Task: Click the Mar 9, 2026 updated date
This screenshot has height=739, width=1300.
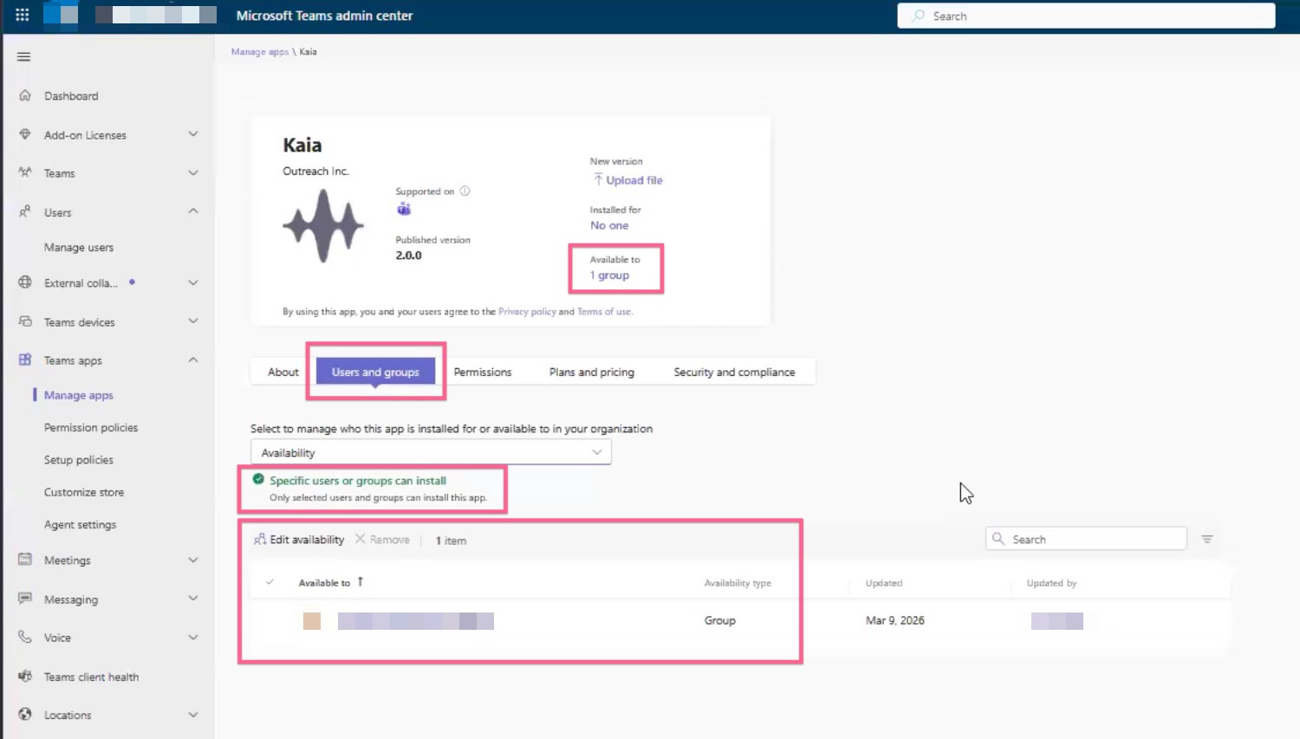Action: point(894,620)
